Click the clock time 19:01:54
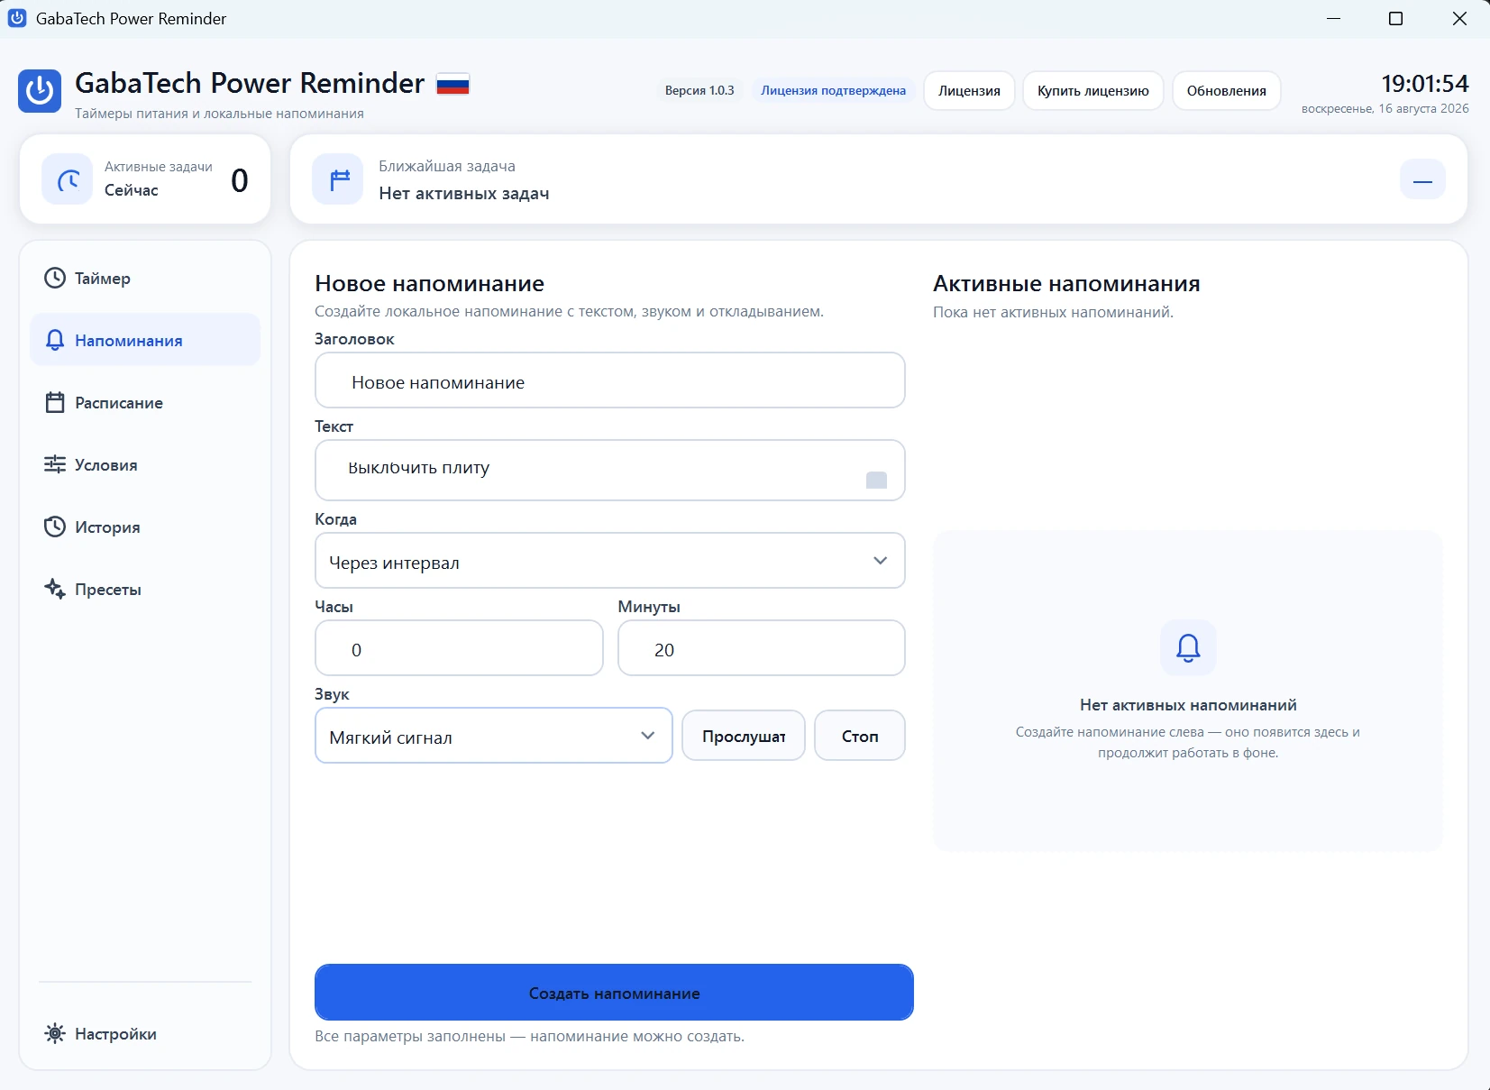The width and height of the screenshot is (1490, 1090). tap(1425, 84)
